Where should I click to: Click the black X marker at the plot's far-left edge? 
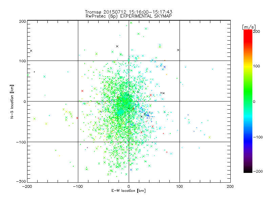pyautogui.click(x=31, y=51)
